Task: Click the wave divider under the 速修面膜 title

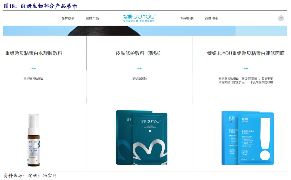Action: click(246, 69)
